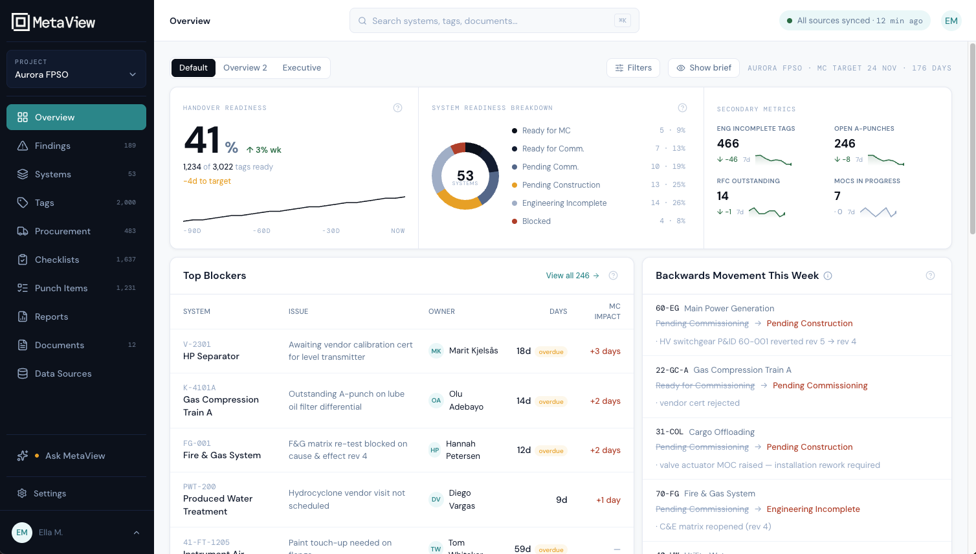Open the Checklists clipboard icon

pyautogui.click(x=23, y=260)
